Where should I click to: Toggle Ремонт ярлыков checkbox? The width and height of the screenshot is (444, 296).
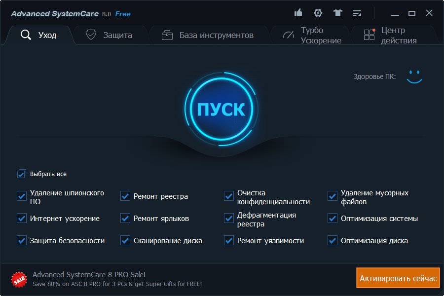125,219
